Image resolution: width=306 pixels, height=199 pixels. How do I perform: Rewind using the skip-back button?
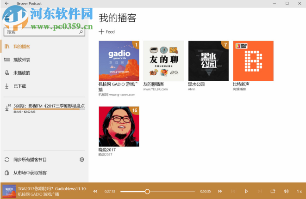point(95,191)
